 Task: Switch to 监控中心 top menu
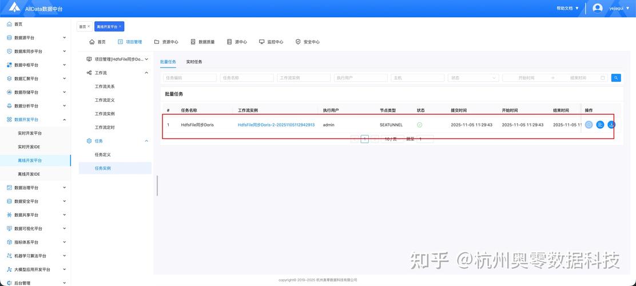tap(271, 42)
